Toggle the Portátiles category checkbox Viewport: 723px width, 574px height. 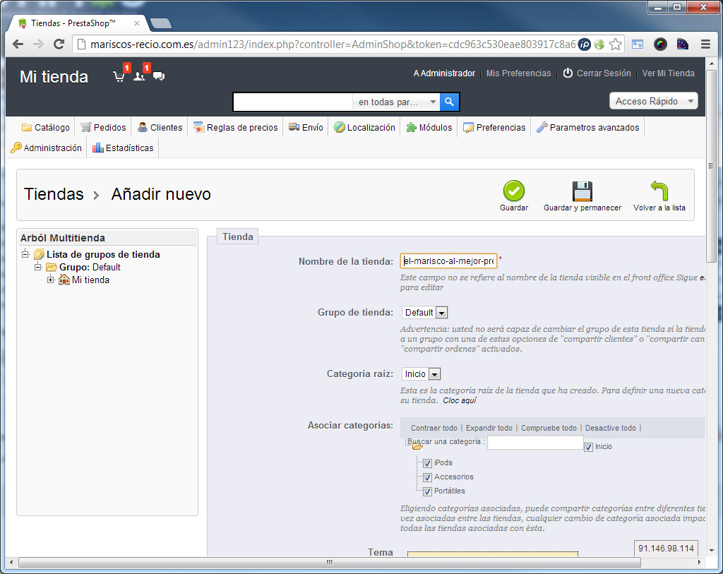pyautogui.click(x=427, y=492)
